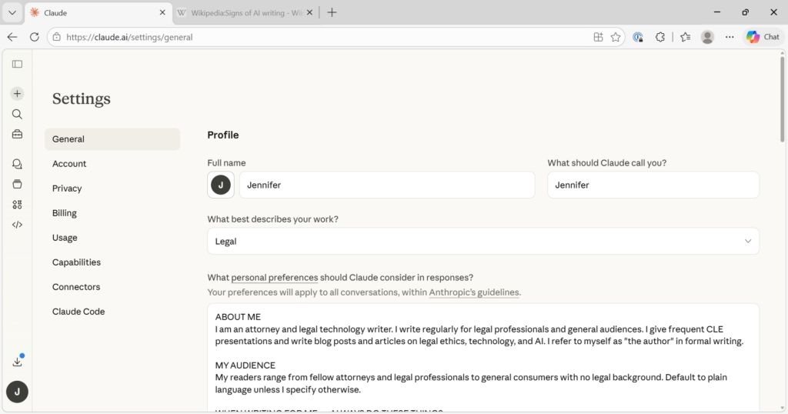Go to Billing settings section
Viewport: 788px width, 414px height.
coord(65,213)
